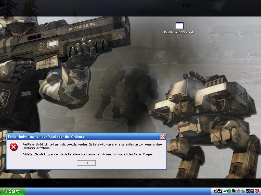
Task: Open the striped display graphics tray icon
Action: pos(216,191)
